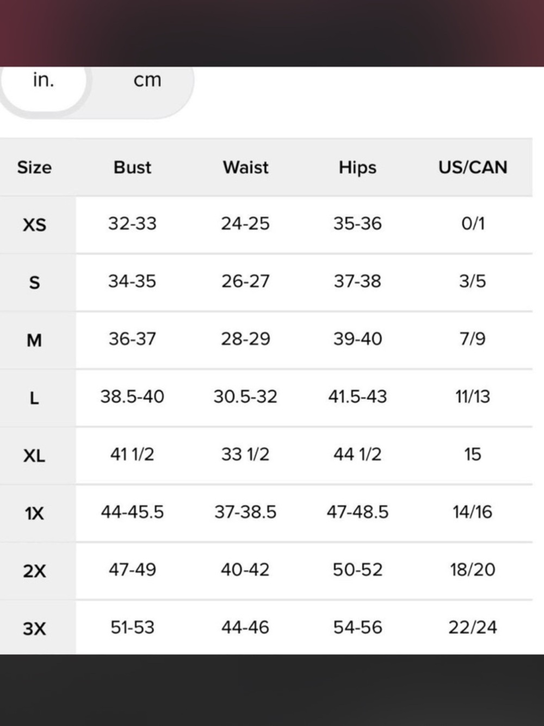Switch units to cm
This screenshot has height=726, width=544.
147,81
